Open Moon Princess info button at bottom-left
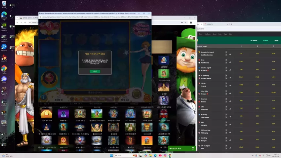 [43, 97]
